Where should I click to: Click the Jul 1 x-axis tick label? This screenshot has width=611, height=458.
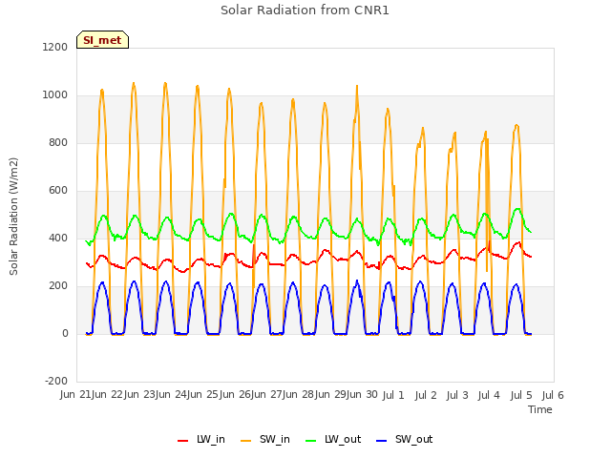pyautogui.click(x=393, y=395)
